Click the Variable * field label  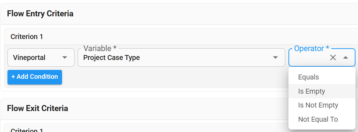point(100,48)
